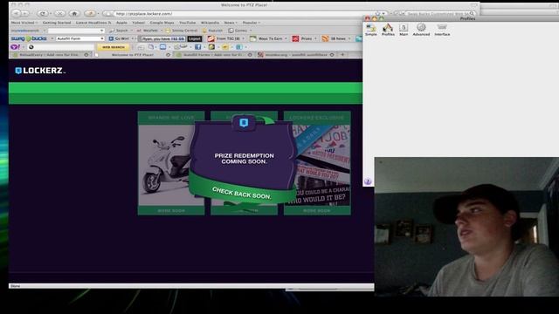Open the Latest Headlines bookmark feed
This screenshot has height=314, width=559.
(93, 23)
